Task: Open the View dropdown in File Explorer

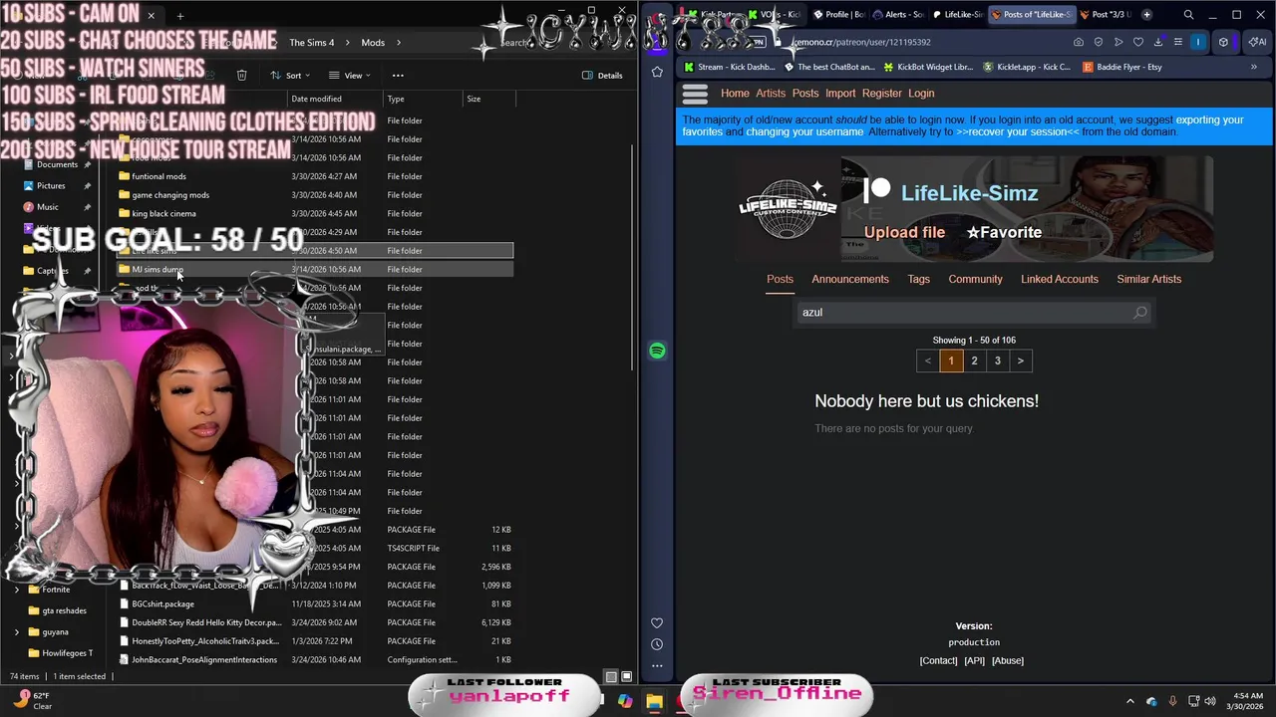Action: [350, 76]
